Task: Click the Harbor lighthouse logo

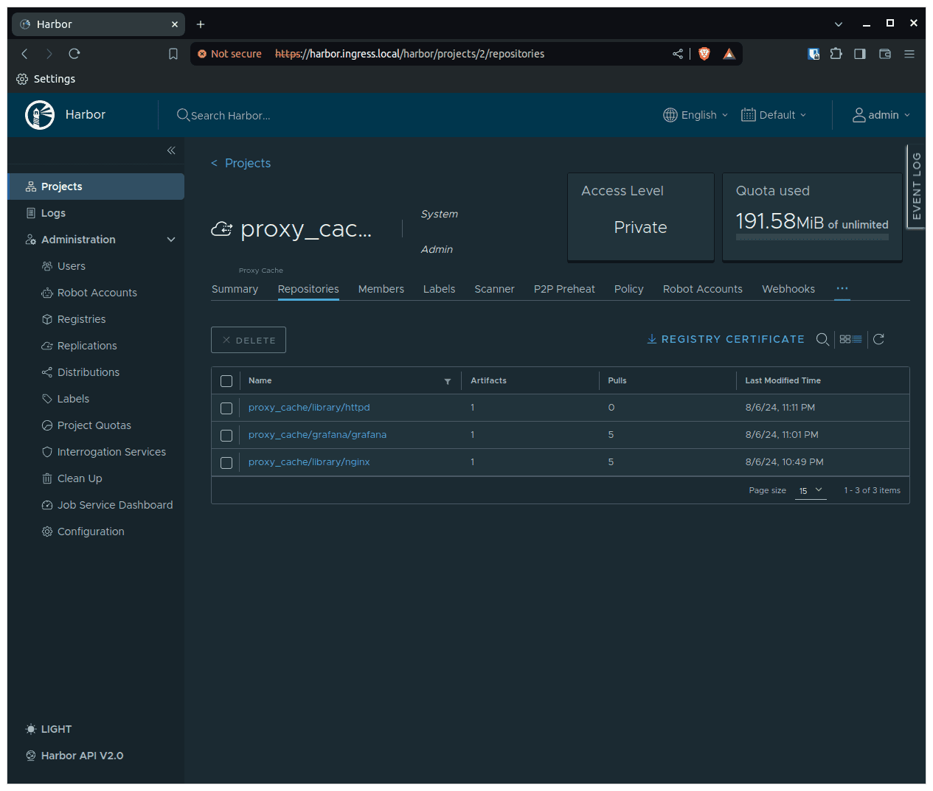Action: [40, 115]
